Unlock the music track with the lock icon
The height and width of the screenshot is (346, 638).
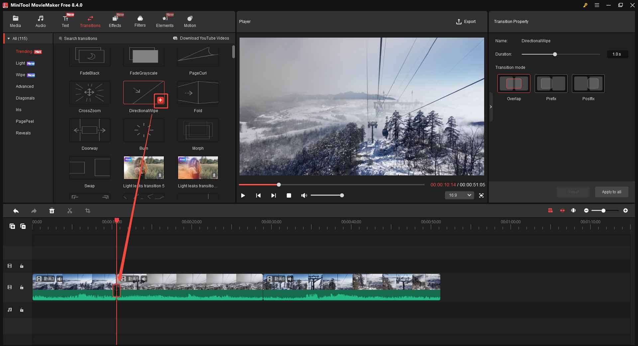coord(22,310)
